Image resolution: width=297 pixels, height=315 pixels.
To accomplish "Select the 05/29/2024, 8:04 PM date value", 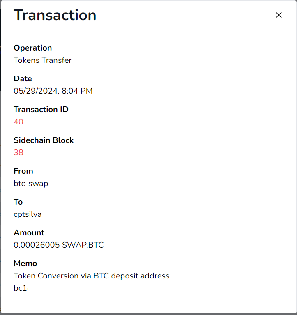I will coord(53,91).
